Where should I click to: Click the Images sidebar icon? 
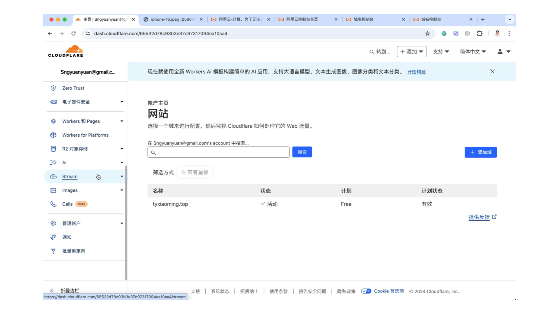53,190
